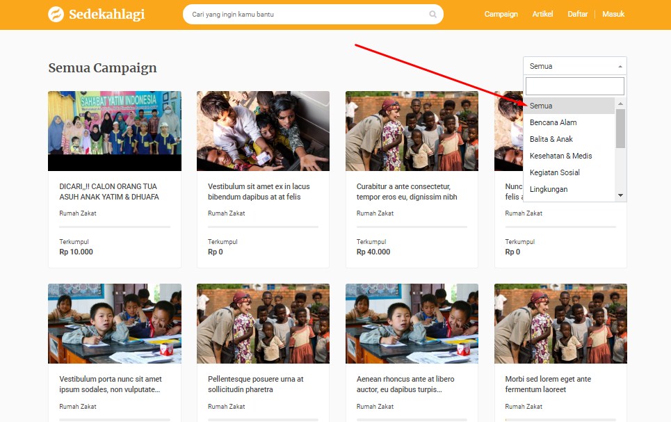Screen dimensions: 671x422
Task: Open the 'Vestibulum porta nunc' campaign image
Action: click(115, 323)
